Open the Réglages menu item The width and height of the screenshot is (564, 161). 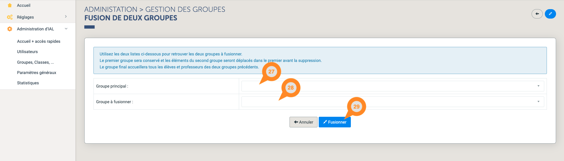coord(25,17)
